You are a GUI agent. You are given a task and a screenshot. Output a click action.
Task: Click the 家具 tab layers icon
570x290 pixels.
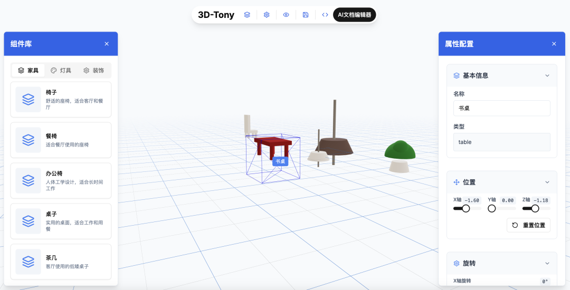pyautogui.click(x=21, y=71)
